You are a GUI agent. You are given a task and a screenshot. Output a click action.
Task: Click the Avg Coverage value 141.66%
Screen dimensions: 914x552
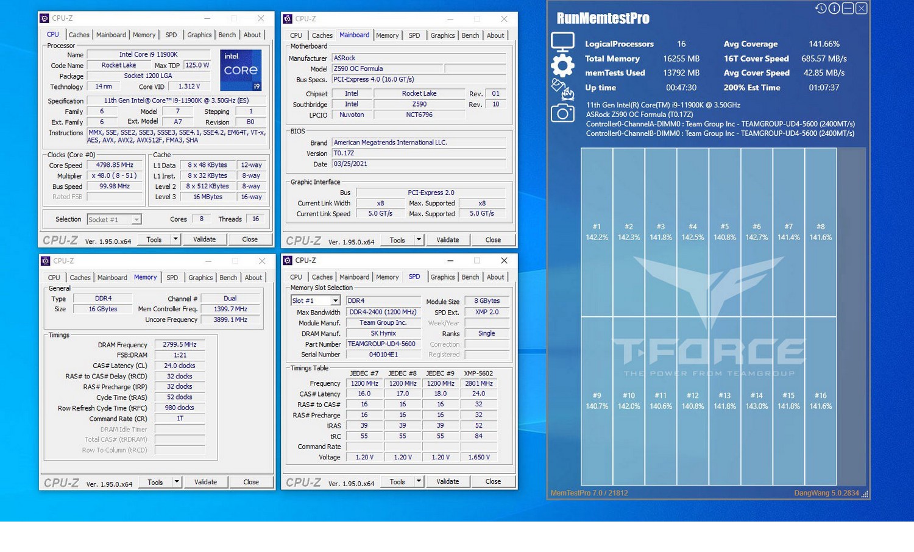click(x=824, y=44)
